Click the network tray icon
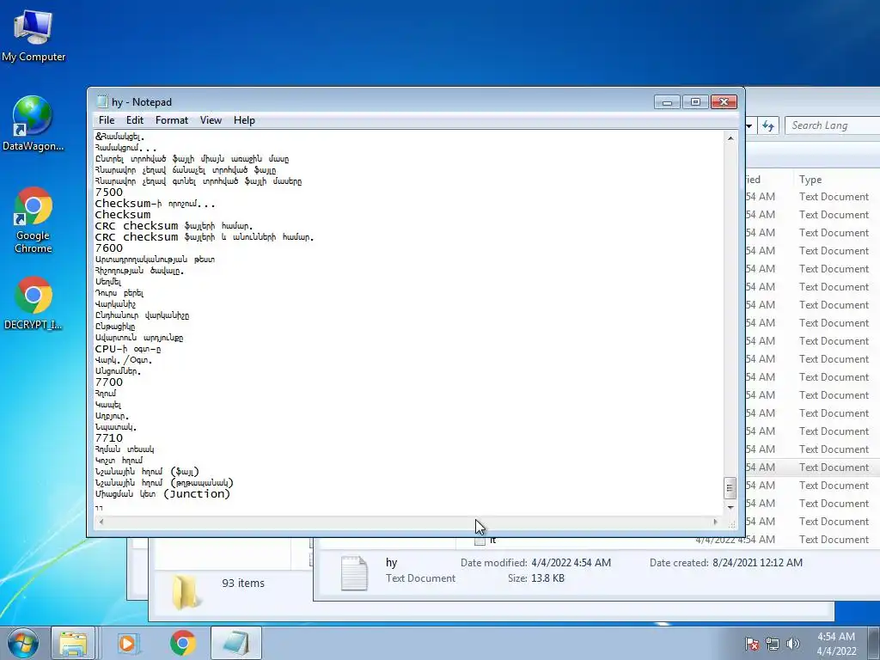Image resolution: width=880 pixels, height=660 pixels. click(773, 644)
